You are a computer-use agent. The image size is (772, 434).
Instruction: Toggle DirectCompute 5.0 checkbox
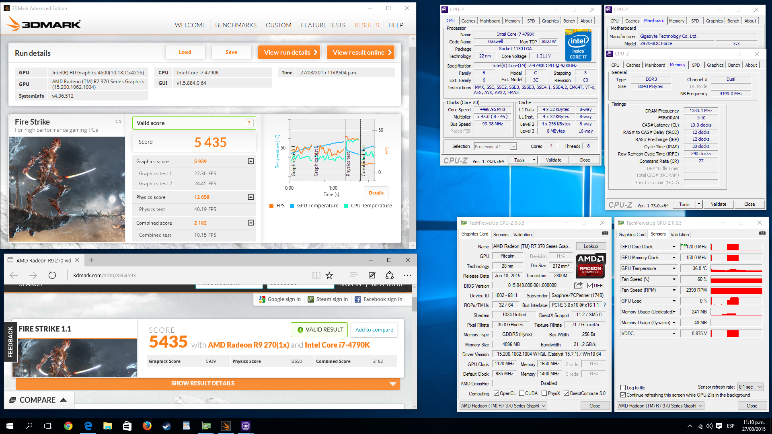coord(566,393)
